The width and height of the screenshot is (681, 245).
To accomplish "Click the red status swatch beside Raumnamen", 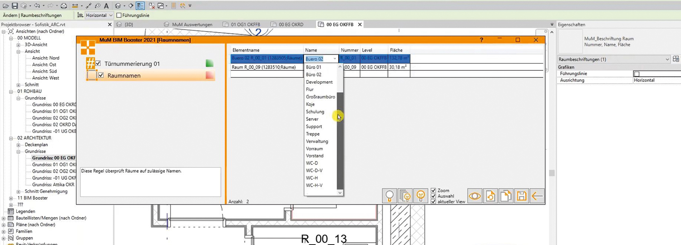I will pyautogui.click(x=210, y=76).
